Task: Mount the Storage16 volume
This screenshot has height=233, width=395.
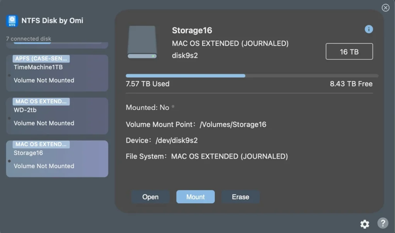Action: pyautogui.click(x=195, y=197)
